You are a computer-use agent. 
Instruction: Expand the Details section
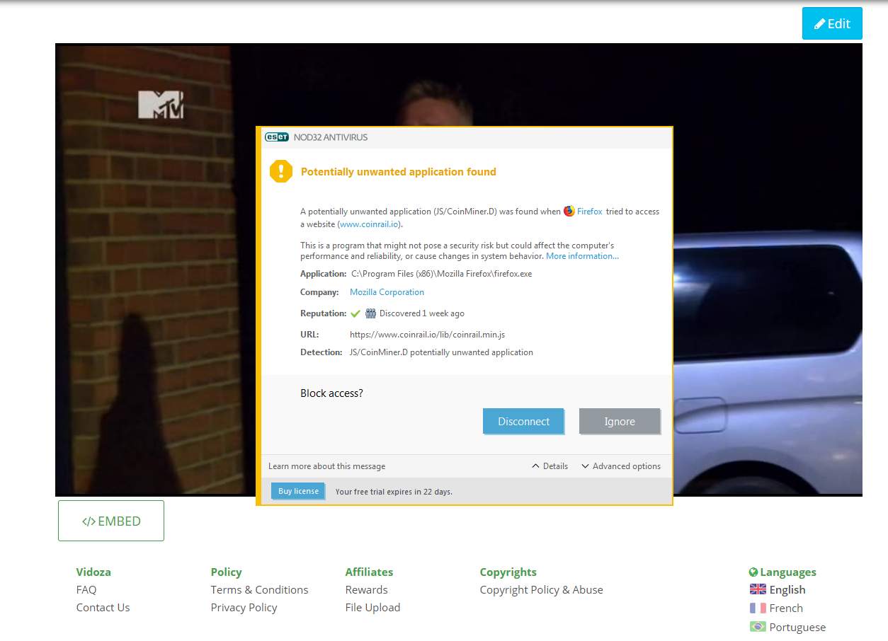click(x=550, y=466)
